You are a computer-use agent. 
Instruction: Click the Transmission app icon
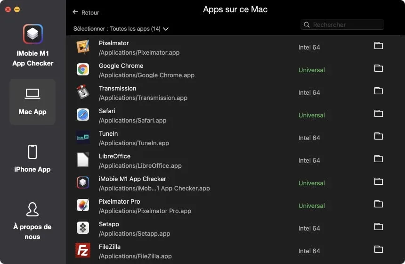pyautogui.click(x=83, y=92)
